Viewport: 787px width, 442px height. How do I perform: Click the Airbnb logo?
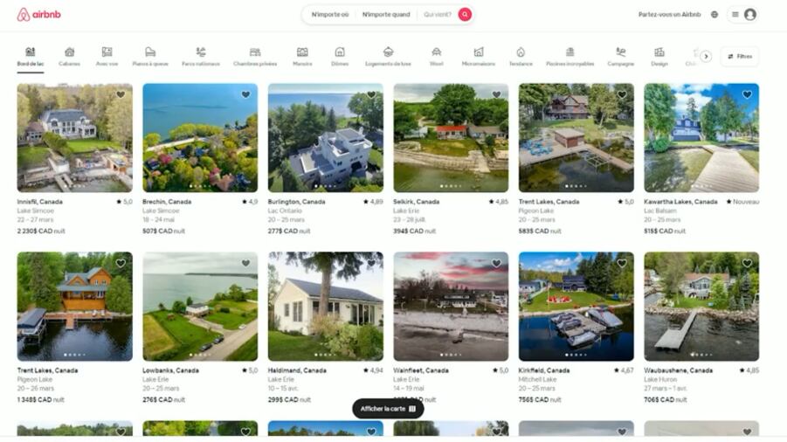pos(38,15)
